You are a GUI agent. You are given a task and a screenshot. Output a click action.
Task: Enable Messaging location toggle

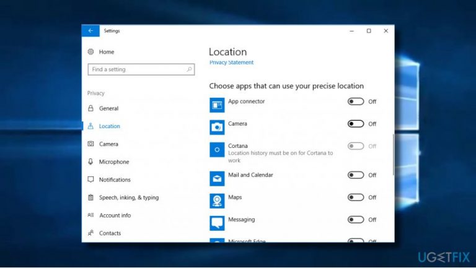click(356, 220)
